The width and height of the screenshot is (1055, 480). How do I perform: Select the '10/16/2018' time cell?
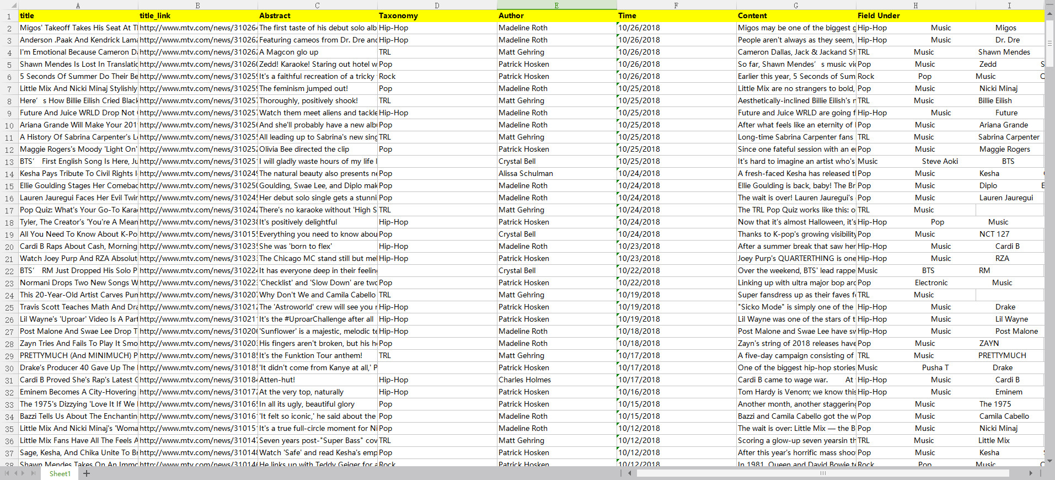point(677,392)
